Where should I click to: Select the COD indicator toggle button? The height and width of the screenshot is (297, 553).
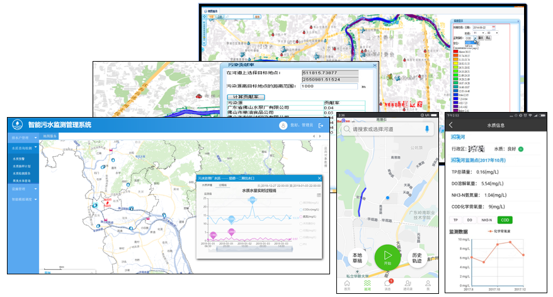[504, 220]
